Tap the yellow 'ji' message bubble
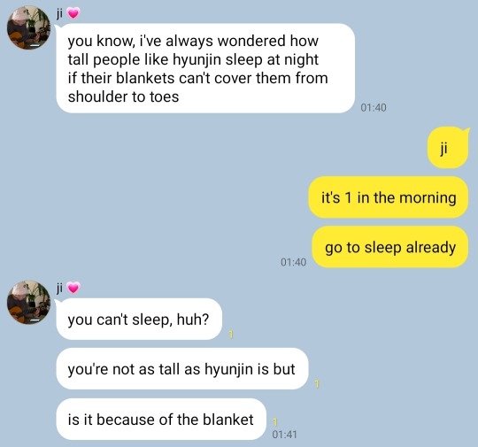 pyautogui.click(x=448, y=148)
